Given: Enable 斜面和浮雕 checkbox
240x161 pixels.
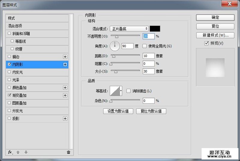Looking at the screenshot, I should (9, 33).
